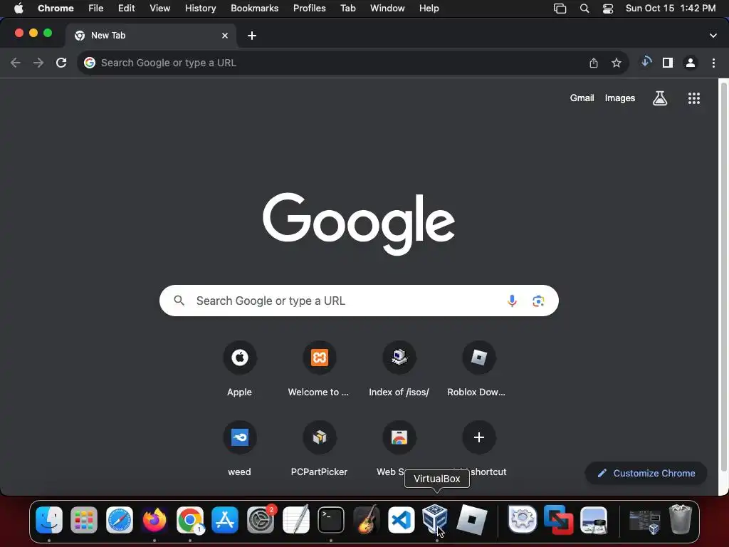
Task: Open the Help menu
Action: click(429, 9)
